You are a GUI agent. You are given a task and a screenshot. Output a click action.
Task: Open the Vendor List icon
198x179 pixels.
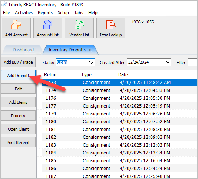[79, 25]
